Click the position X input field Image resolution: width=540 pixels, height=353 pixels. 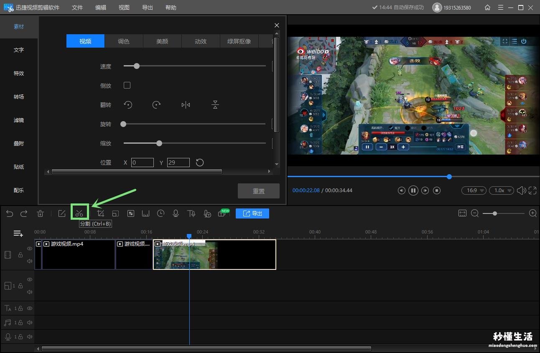click(x=143, y=163)
